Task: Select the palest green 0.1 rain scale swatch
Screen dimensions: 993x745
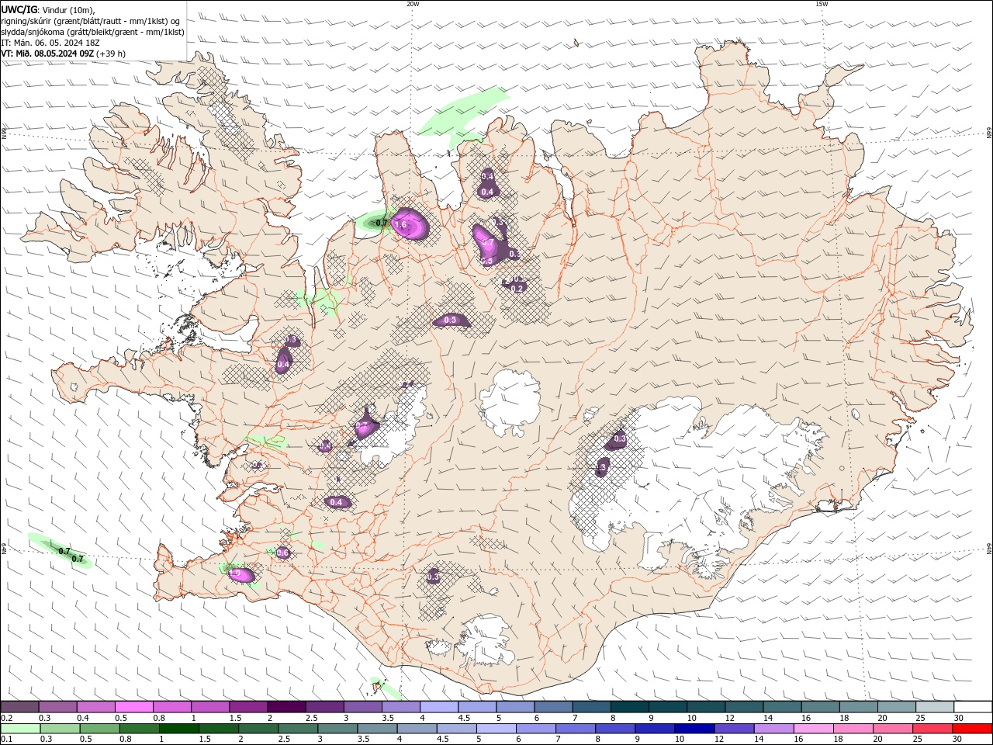Action: pyautogui.click(x=21, y=729)
